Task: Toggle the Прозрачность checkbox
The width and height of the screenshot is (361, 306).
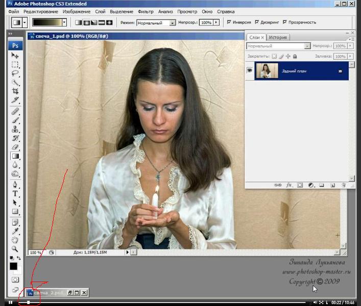Action: tap(285, 22)
